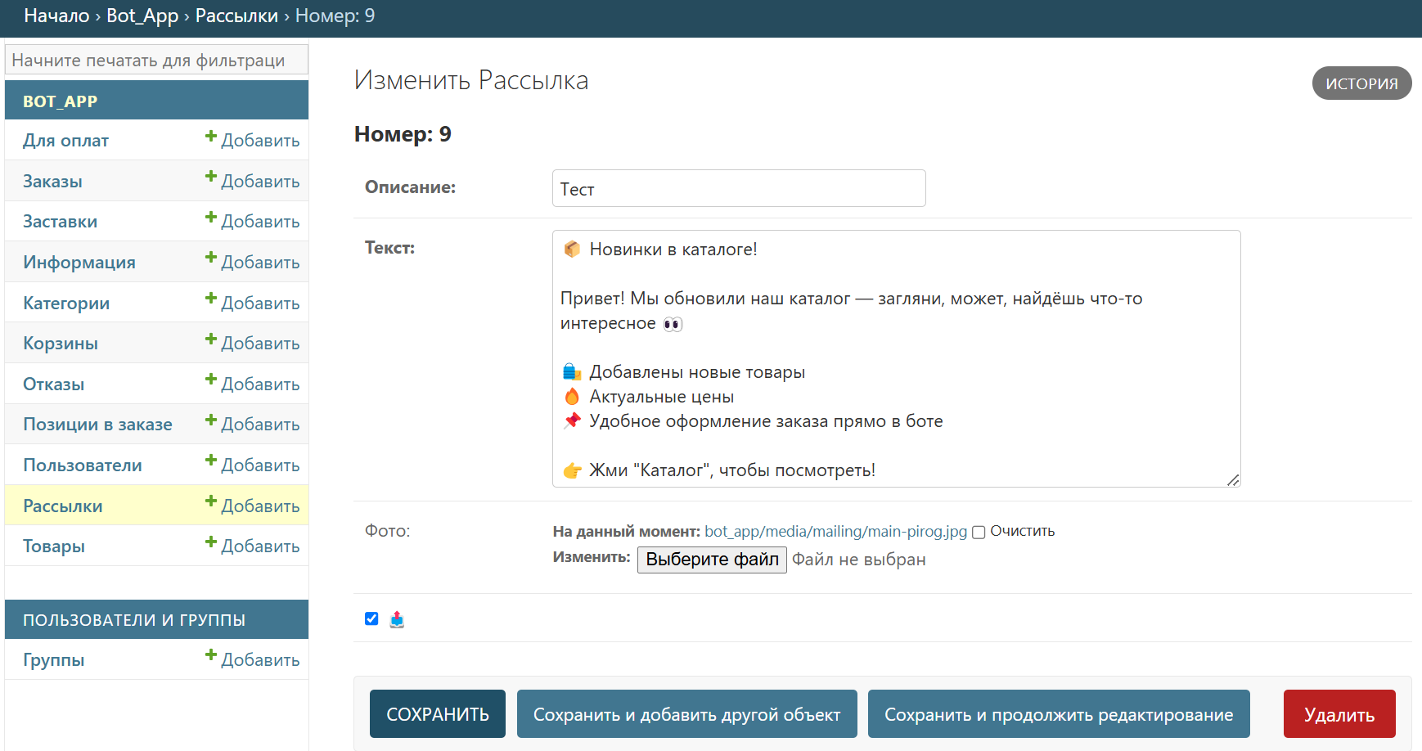This screenshot has width=1422, height=751.
Task: Open the Заказы section in sidebar
Action: (x=52, y=182)
